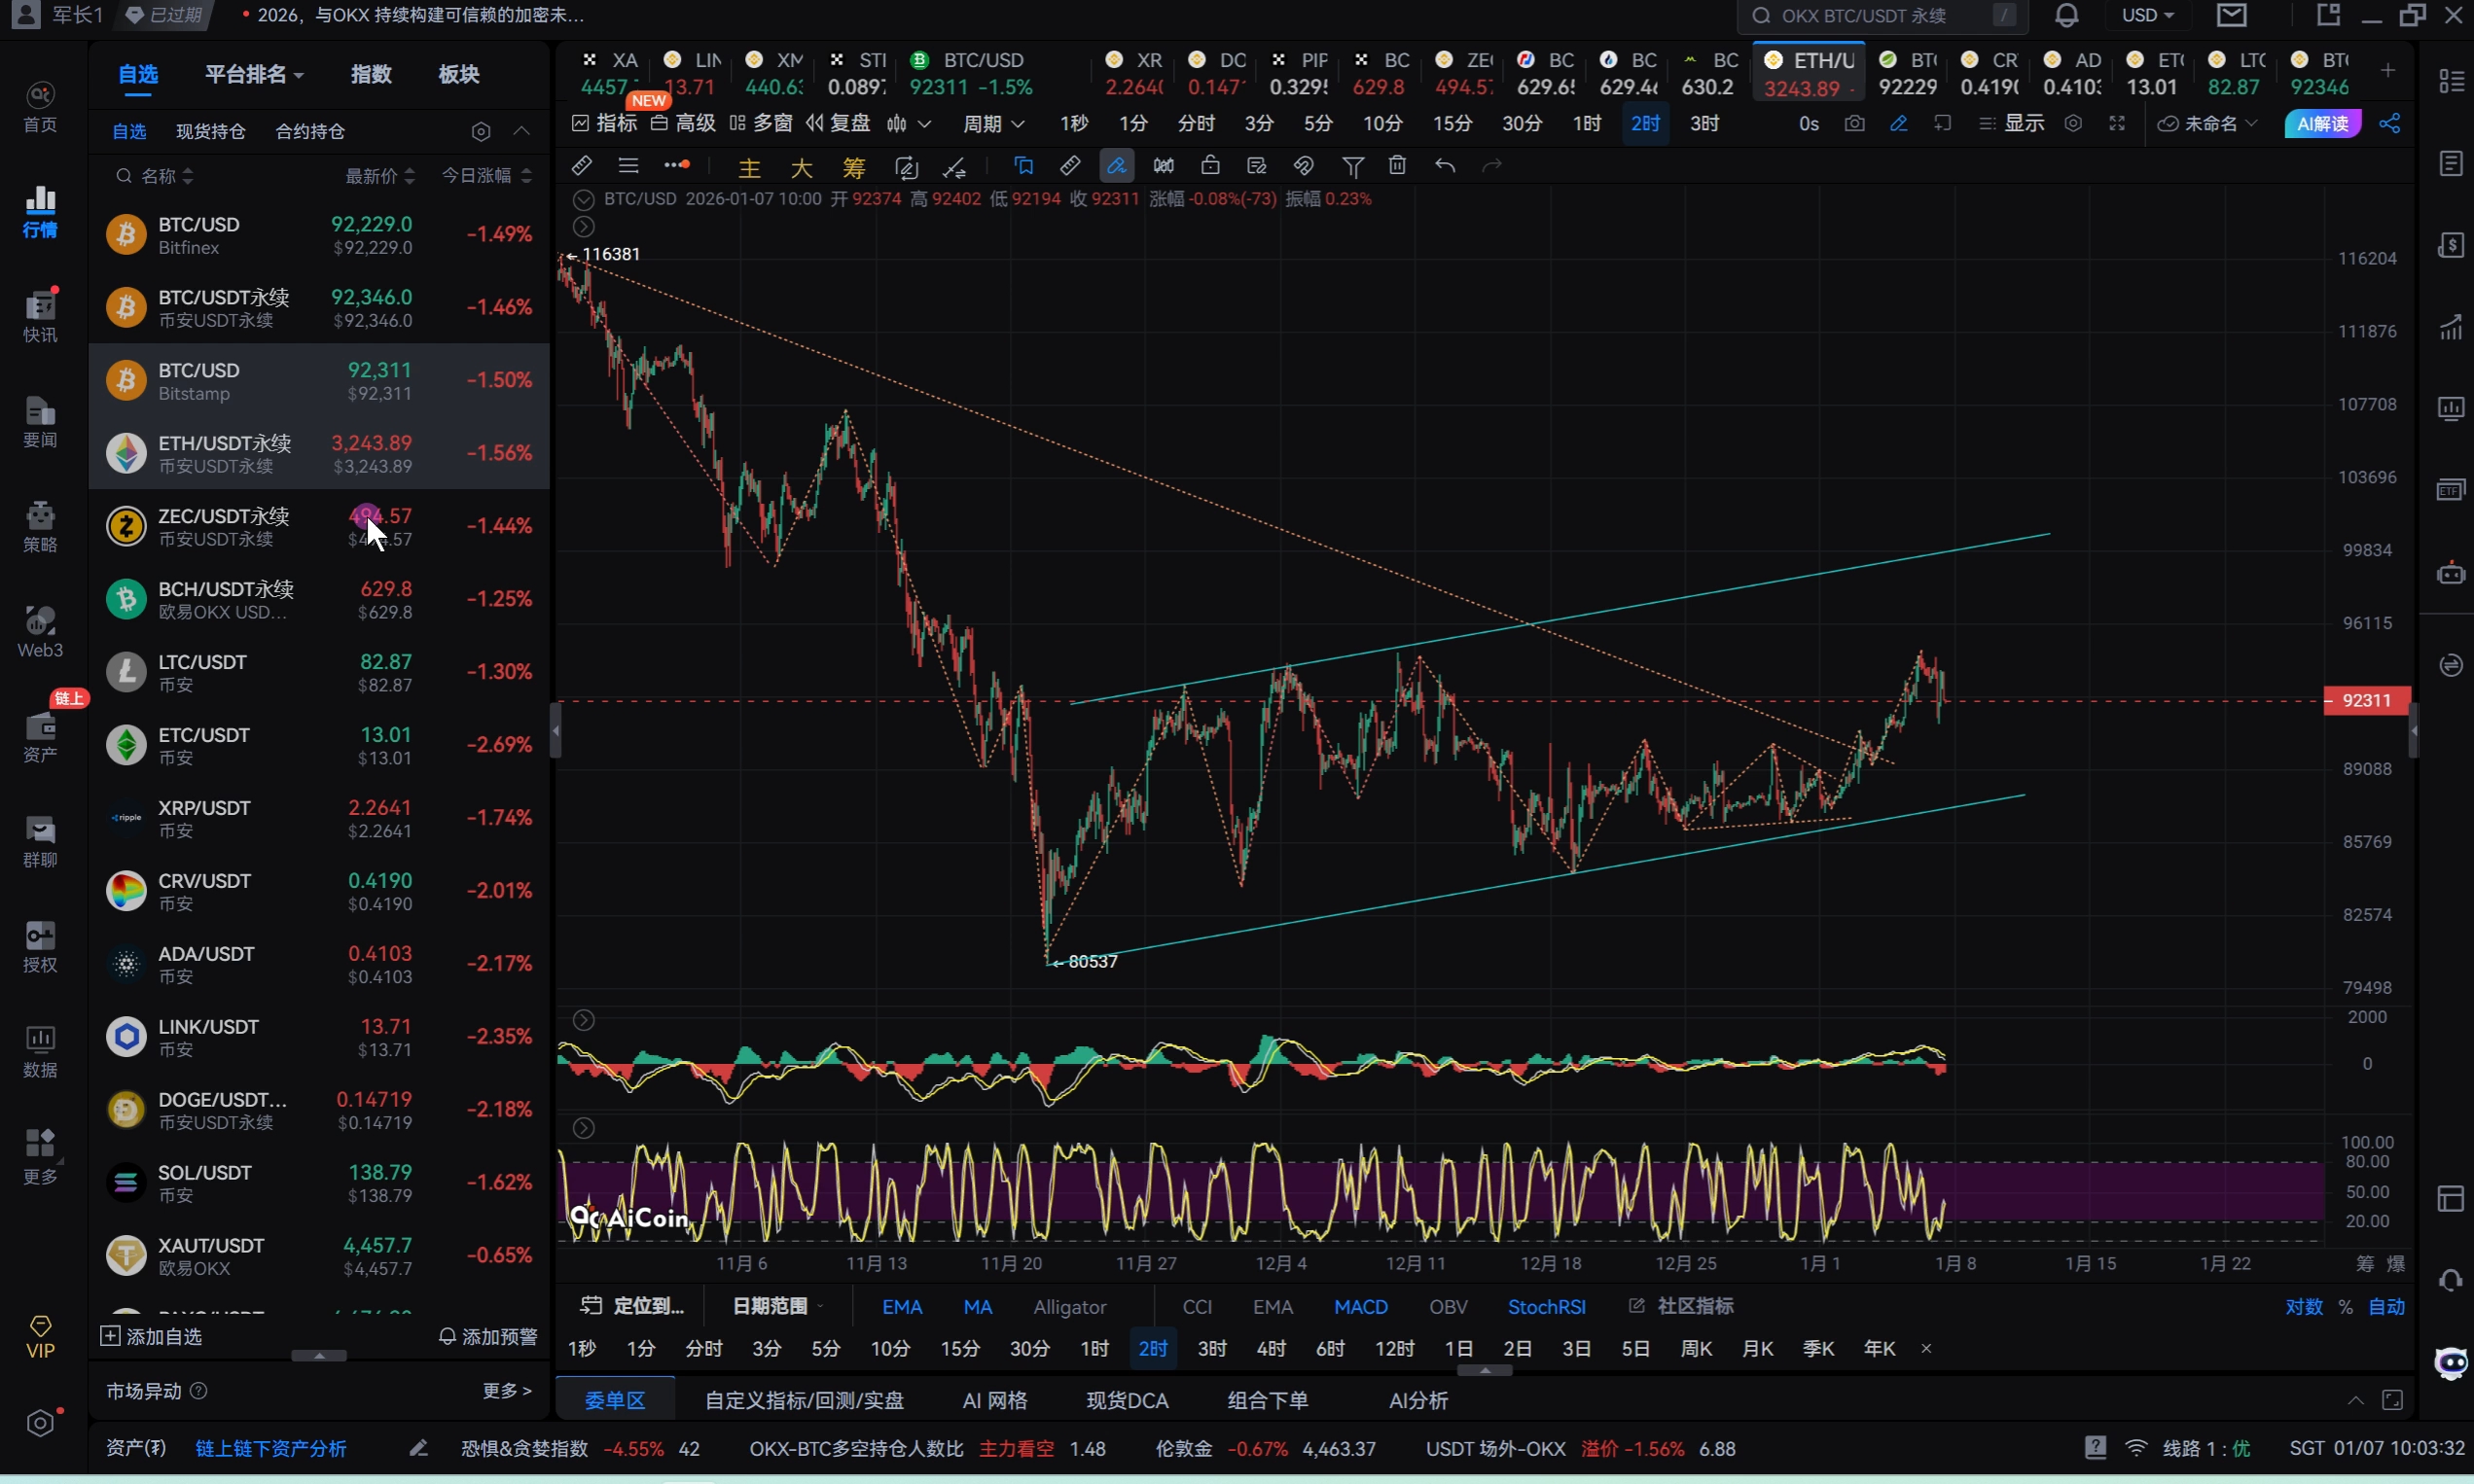Expand the 平台排名 dropdown

[x=254, y=74]
